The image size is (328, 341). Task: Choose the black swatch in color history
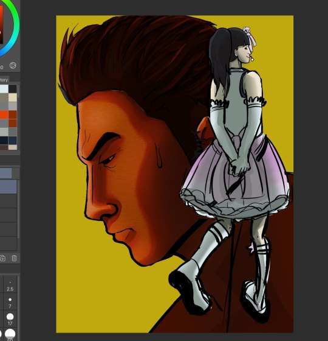(13, 89)
